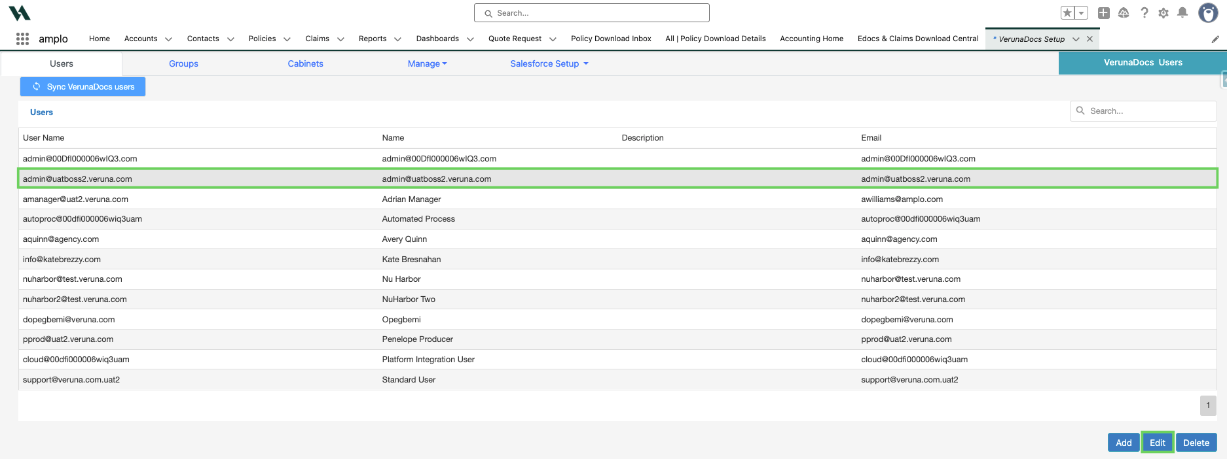The height and width of the screenshot is (459, 1227).
Task: Open the notifications bell icon
Action: 1182,12
